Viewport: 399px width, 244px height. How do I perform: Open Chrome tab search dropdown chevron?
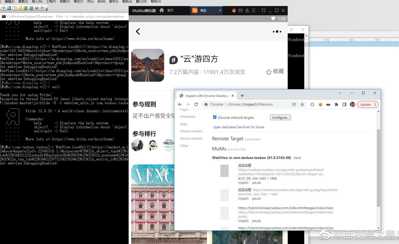point(340,93)
